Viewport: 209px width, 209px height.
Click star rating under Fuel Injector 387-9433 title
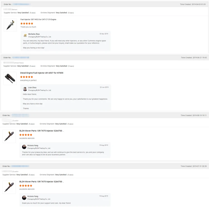[x=27, y=24]
